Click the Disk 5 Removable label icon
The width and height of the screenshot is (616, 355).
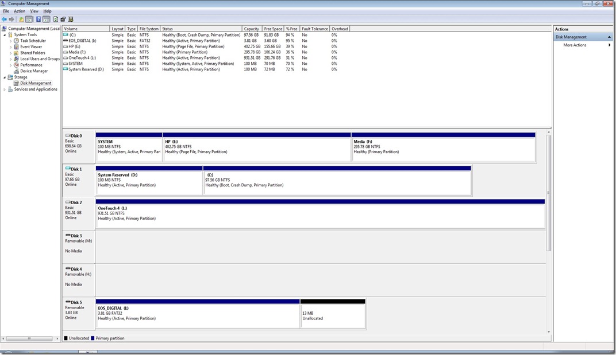click(x=68, y=302)
